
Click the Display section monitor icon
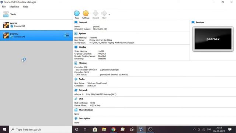pos(76,47)
